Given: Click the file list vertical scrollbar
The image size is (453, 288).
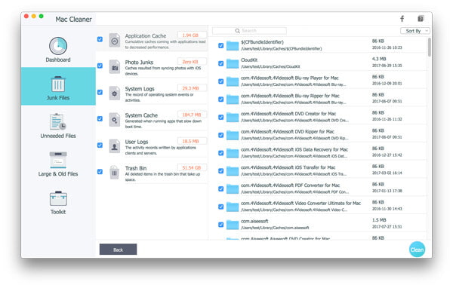Looking at the screenshot, I should tap(430, 47).
